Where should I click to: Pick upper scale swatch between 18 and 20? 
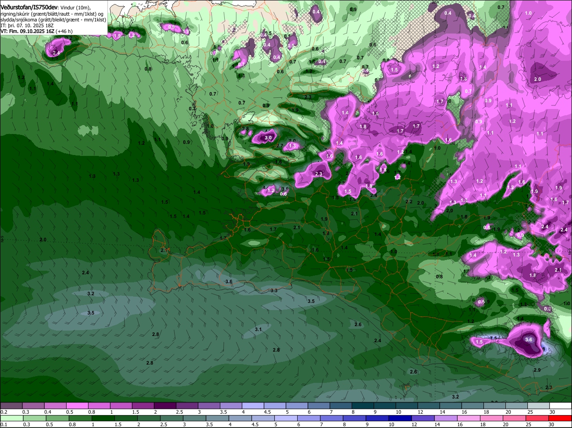pyautogui.click(x=494, y=406)
